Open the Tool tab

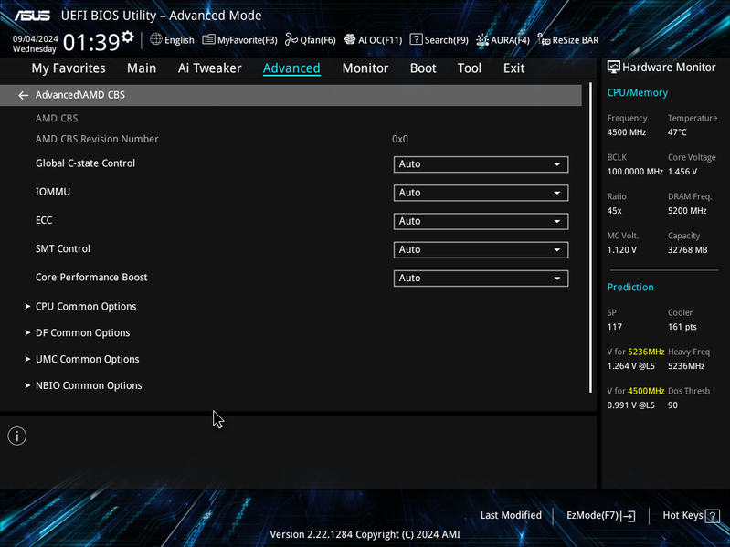pos(470,68)
